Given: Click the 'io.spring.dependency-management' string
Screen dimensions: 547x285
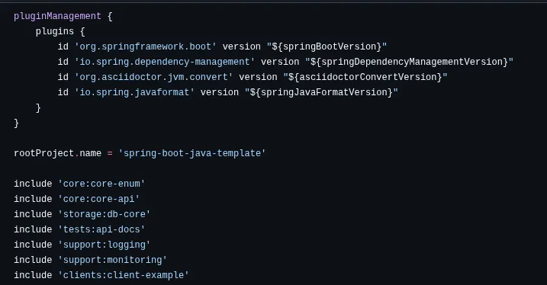Looking at the screenshot, I should (165, 62).
